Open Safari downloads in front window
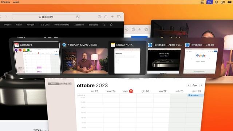 click(99, 17)
